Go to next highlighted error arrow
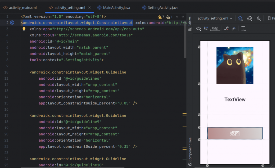Image resolution: width=275 pixels, height=168 pixels. pos(183,17)
